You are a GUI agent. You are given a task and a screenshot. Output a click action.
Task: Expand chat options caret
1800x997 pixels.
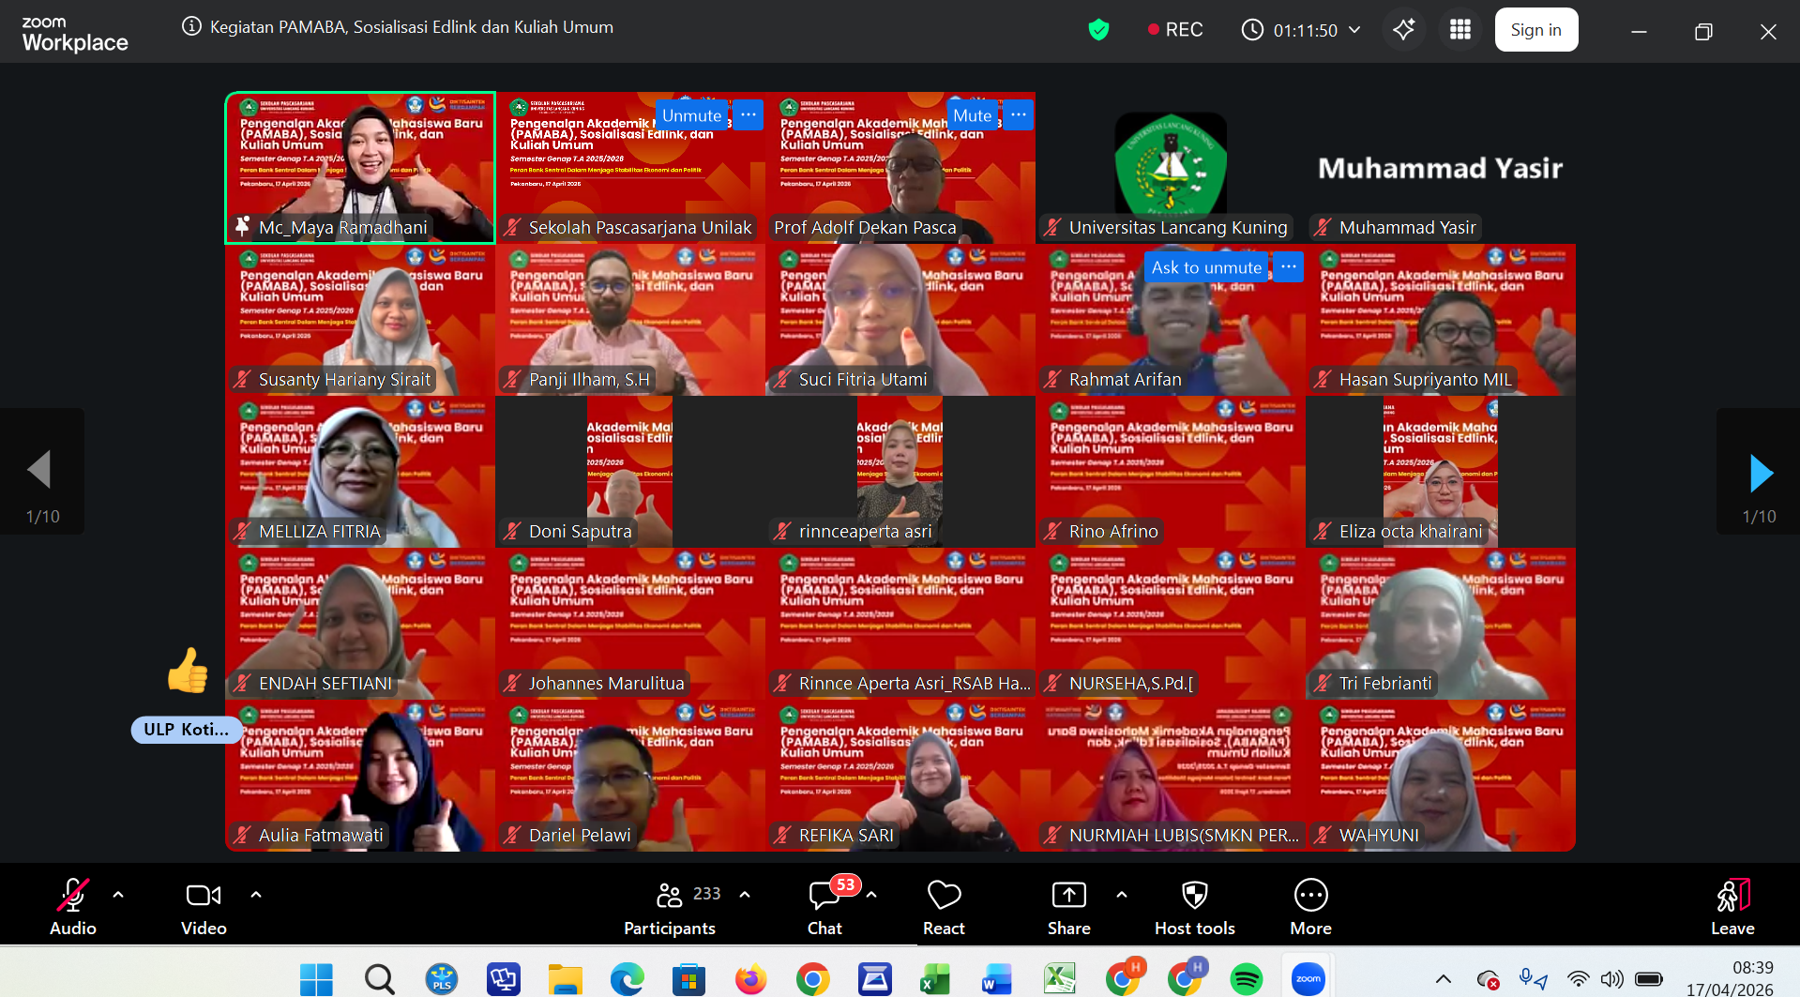(x=871, y=895)
